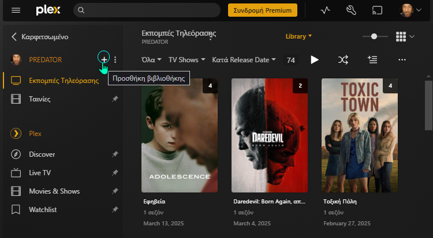Click the vertical scrollbar thumb
433x238 pixels.
[428, 105]
